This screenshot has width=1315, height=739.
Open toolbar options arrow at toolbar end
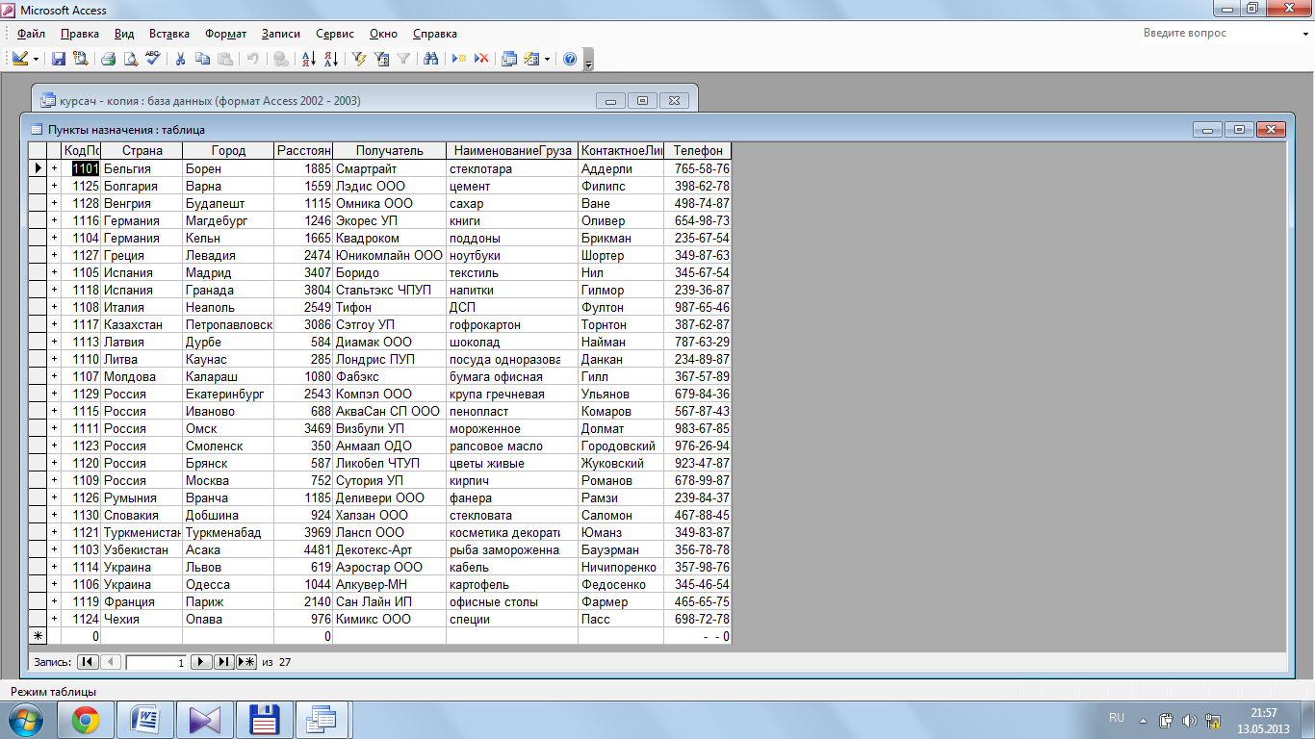(x=588, y=60)
